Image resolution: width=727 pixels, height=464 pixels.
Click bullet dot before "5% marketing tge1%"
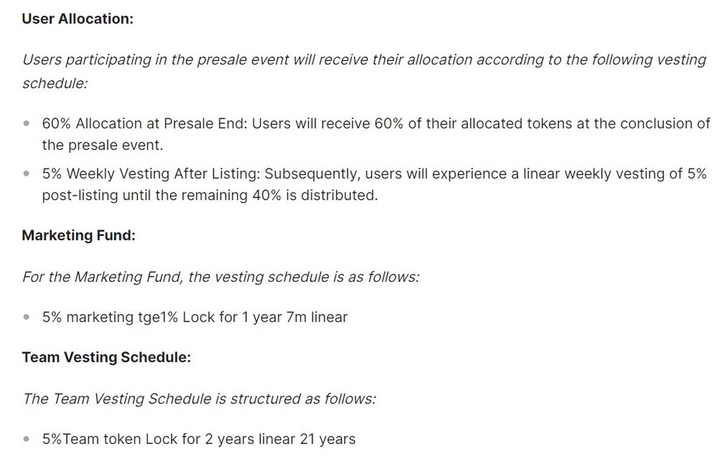click(26, 317)
